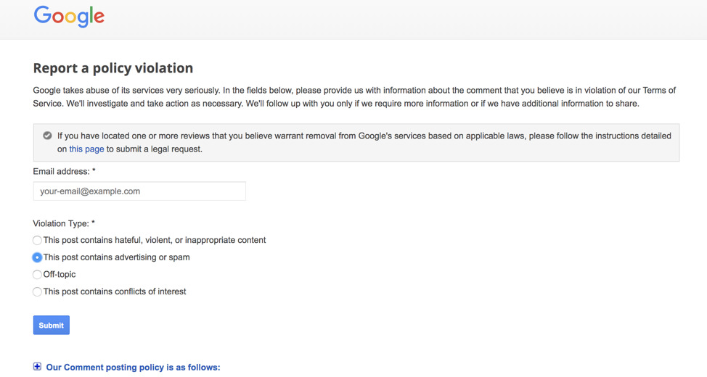Click the 'Violation Type: *' label
The height and width of the screenshot is (377, 707).
coord(64,223)
